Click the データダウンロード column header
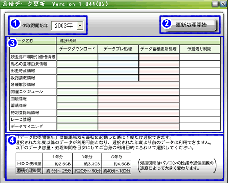 click(x=77, y=49)
